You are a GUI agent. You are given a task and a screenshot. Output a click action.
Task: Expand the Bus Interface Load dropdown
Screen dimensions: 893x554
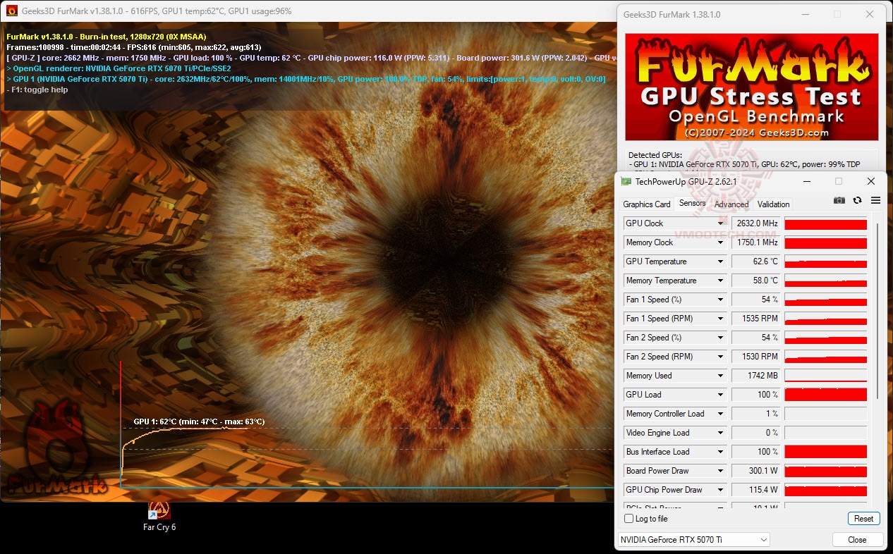pos(720,452)
